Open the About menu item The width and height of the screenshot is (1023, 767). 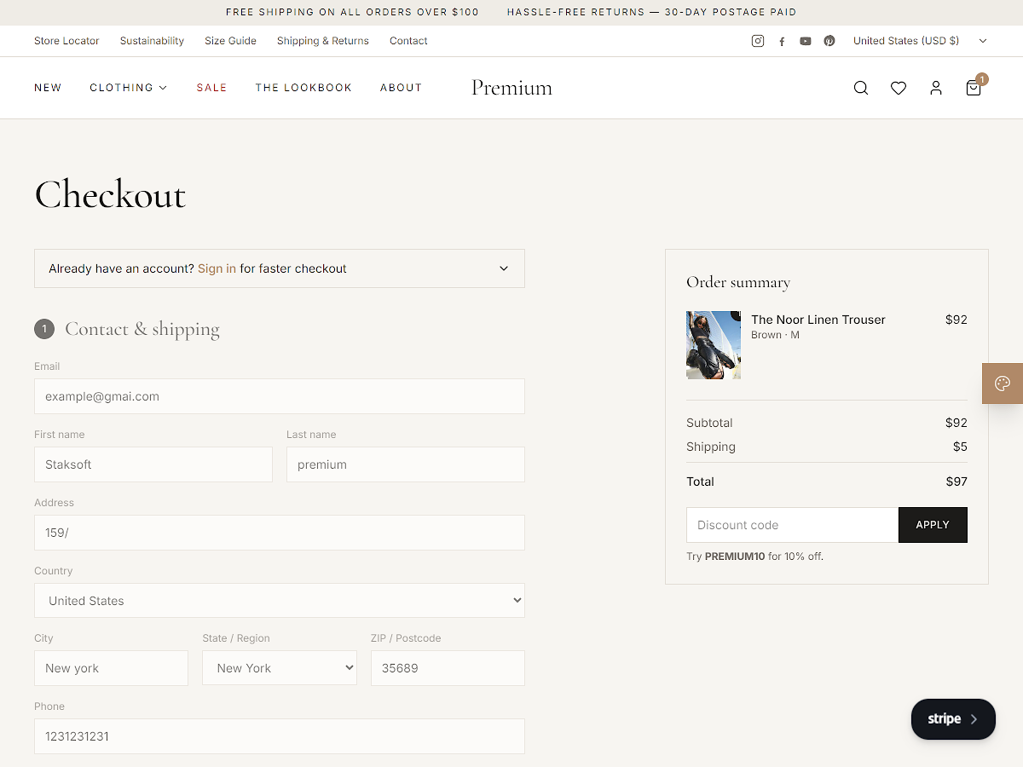(401, 88)
